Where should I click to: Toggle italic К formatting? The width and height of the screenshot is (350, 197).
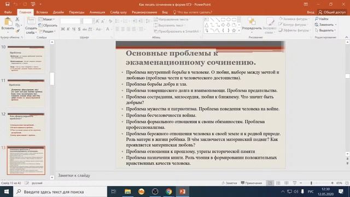tap(68, 29)
